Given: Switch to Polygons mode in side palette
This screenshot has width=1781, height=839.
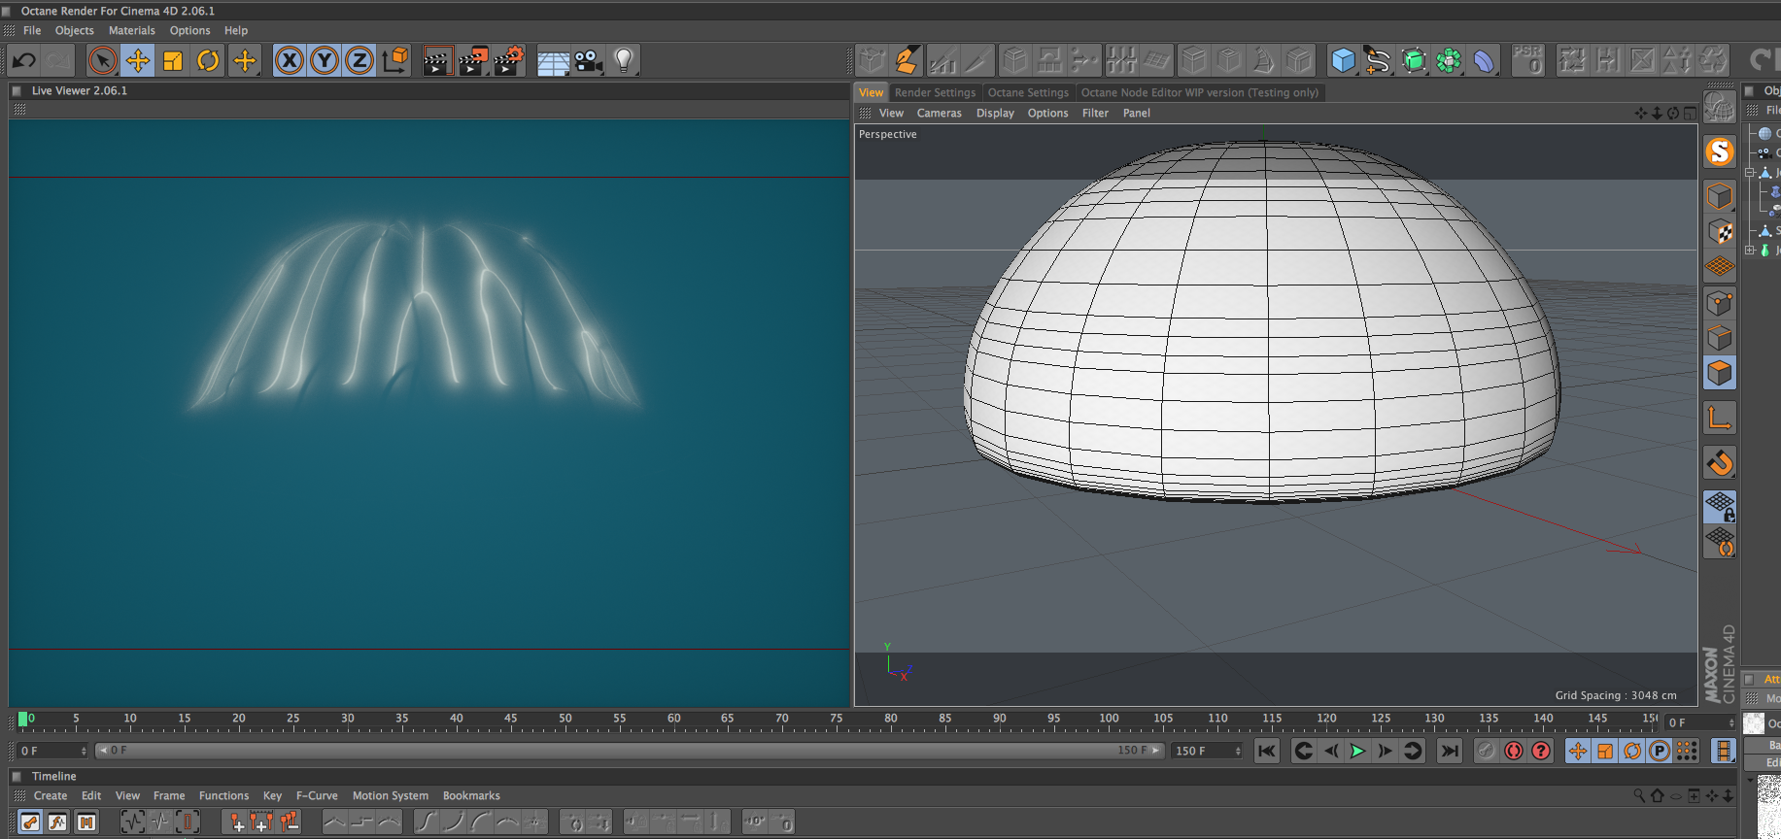Looking at the screenshot, I should [1720, 374].
